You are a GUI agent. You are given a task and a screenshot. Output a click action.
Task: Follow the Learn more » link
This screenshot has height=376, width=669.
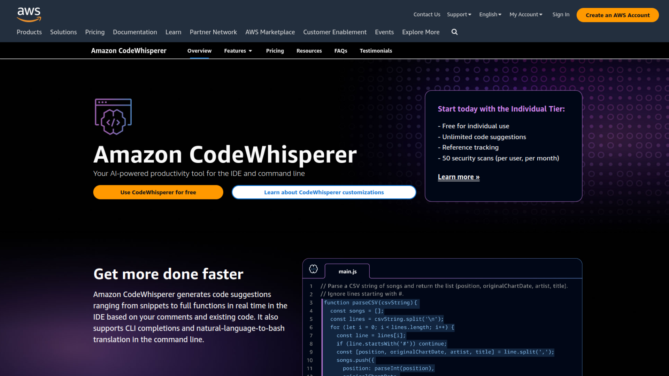click(x=459, y=177)
